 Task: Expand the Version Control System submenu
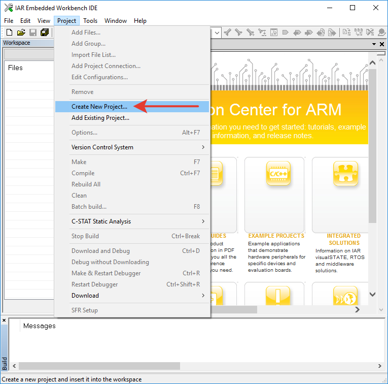pos(203,147)
